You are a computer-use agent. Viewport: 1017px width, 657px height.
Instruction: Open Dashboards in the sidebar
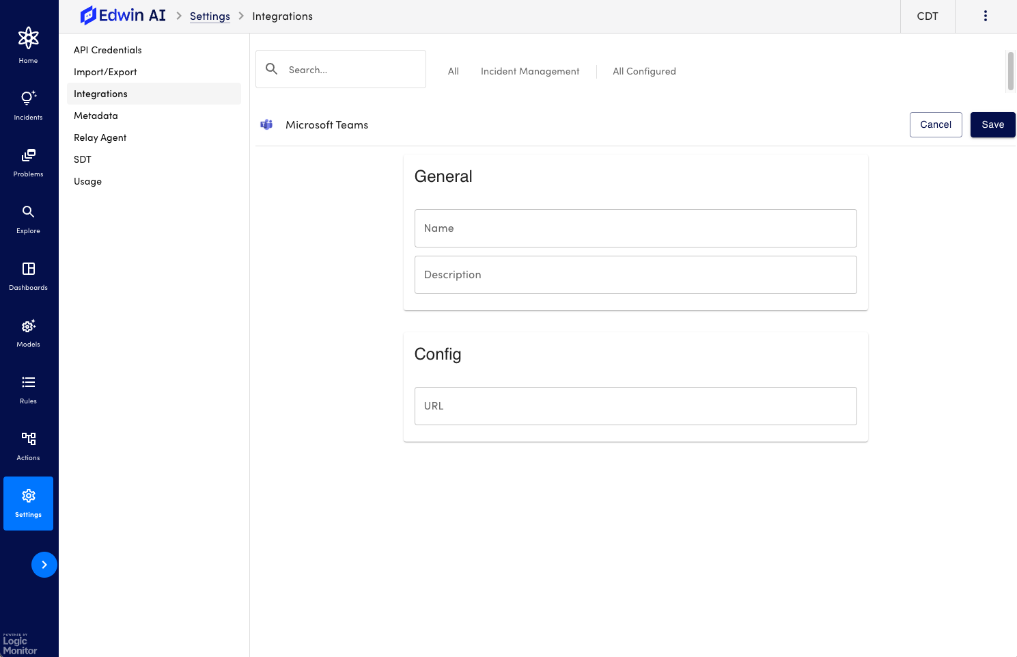pos(28,276)
